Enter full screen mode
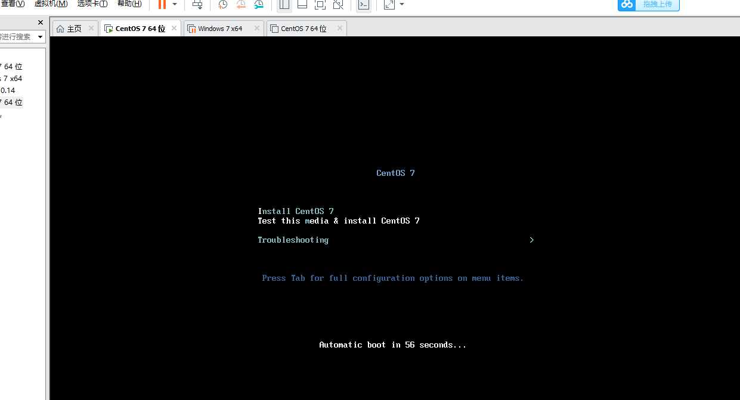This screenshot has width=740, height=400. coord(320,5)
